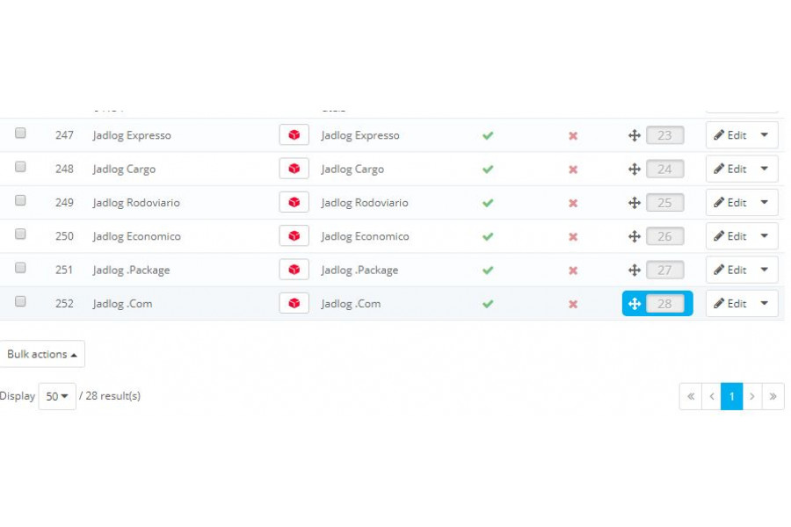Go to next page of results
The height and width of the screenshot is (527, 791).
coord(752,396)
